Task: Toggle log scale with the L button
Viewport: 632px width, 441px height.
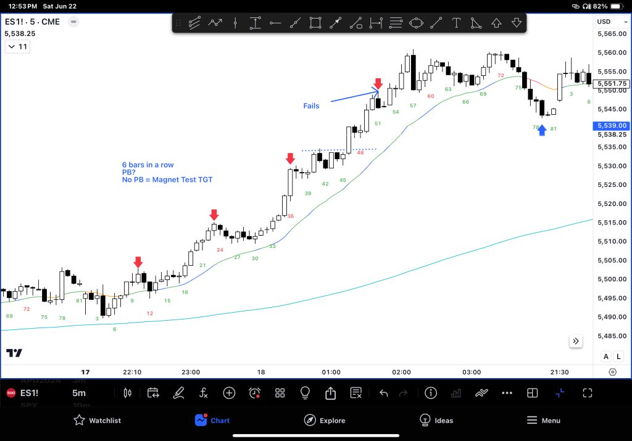Action: (x=618, y=357)
